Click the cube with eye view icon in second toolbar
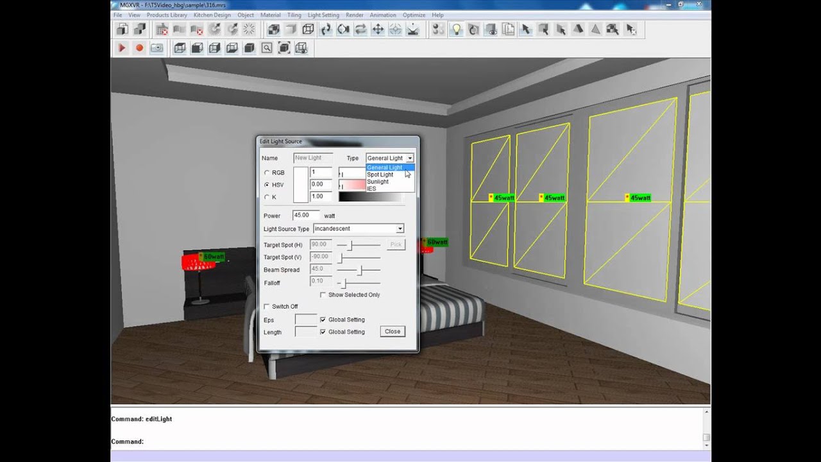 coord(301,47)
